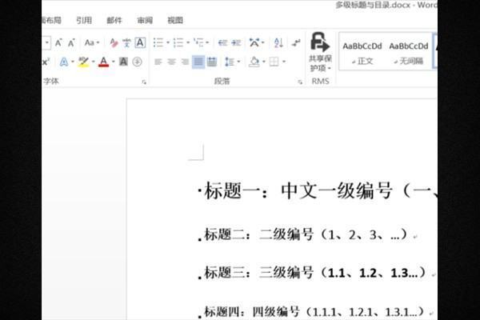This screenshot has width=480, height=320.
Task: Increase paragraph indent
Action: (x=236, y=42)
